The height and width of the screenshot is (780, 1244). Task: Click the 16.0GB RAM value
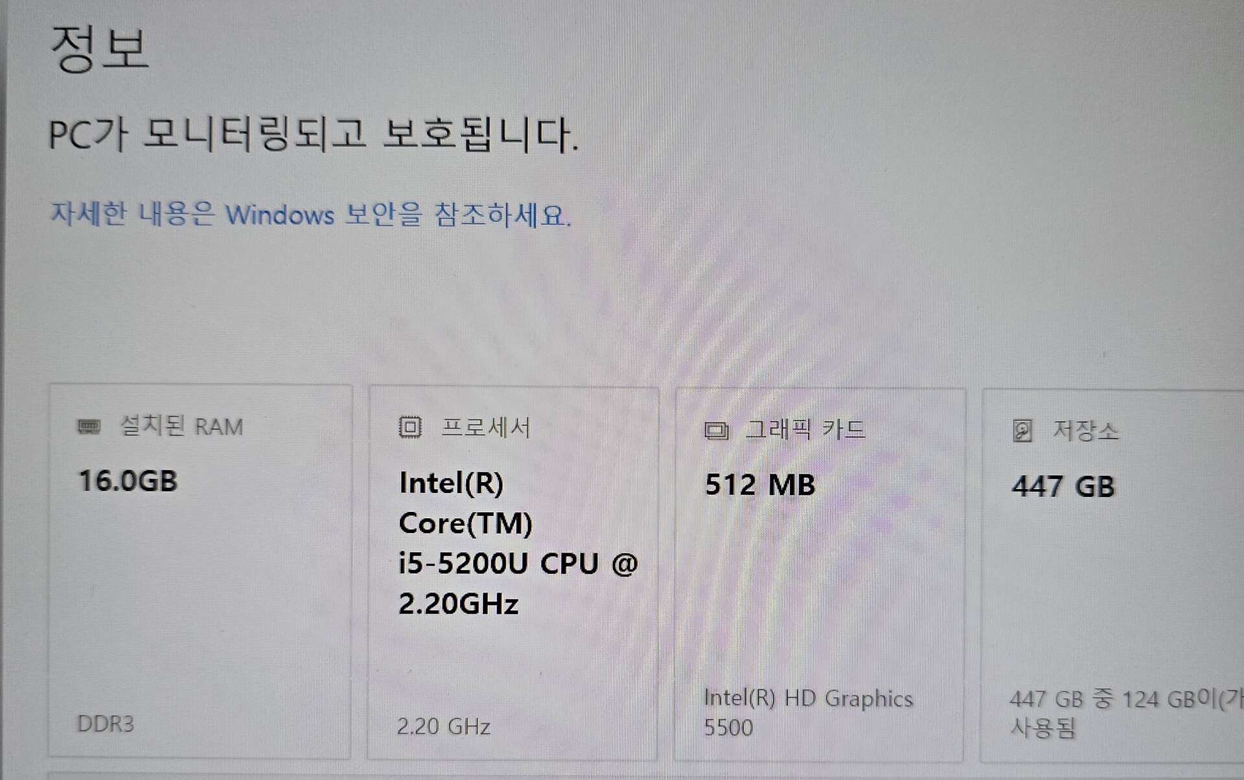[128, 481]
